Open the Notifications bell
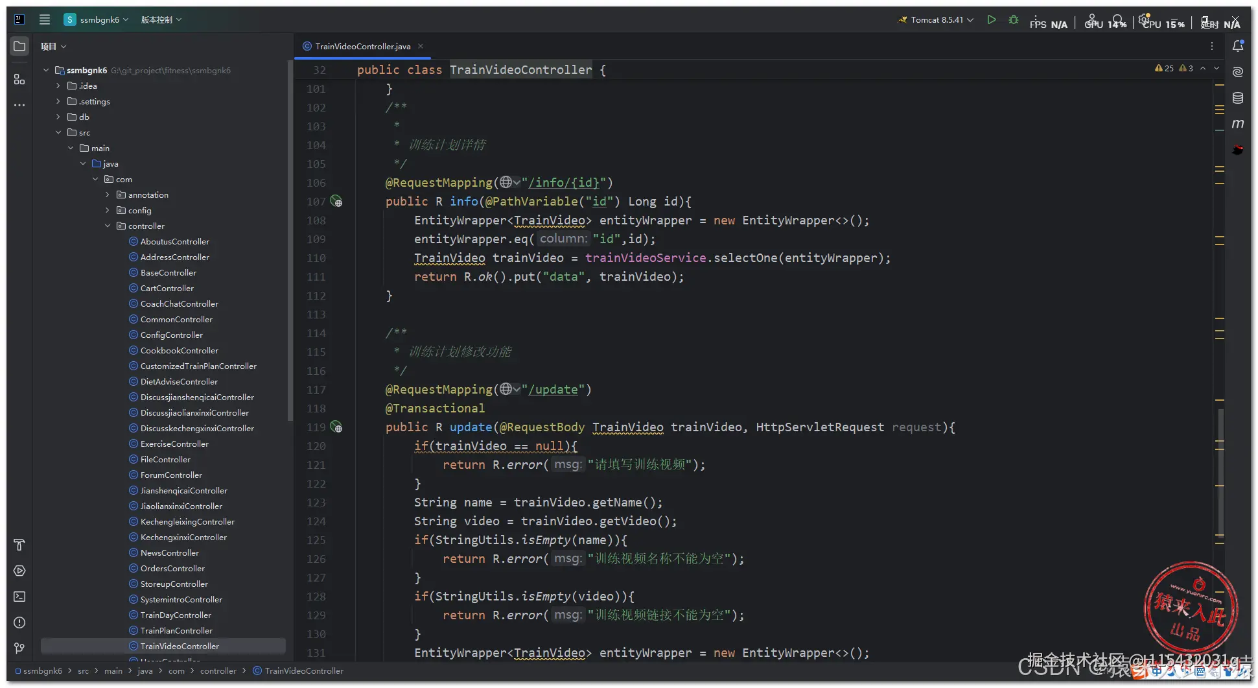 click(x=1238, y=46)
